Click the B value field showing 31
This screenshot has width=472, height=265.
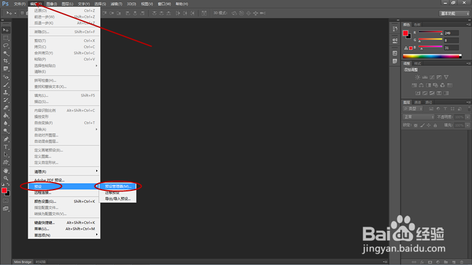tap(451, 48)
